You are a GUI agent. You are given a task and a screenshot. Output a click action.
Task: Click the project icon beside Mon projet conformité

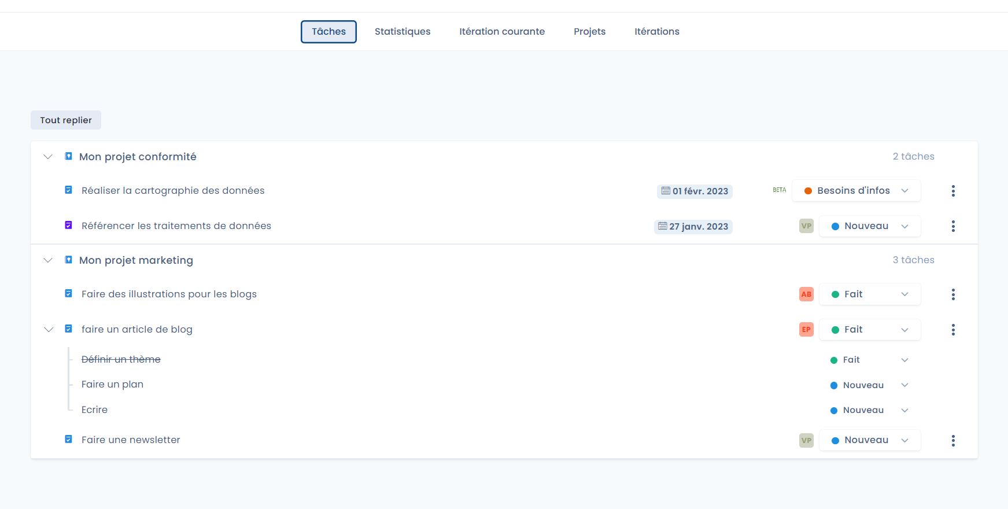pos(68,156)
